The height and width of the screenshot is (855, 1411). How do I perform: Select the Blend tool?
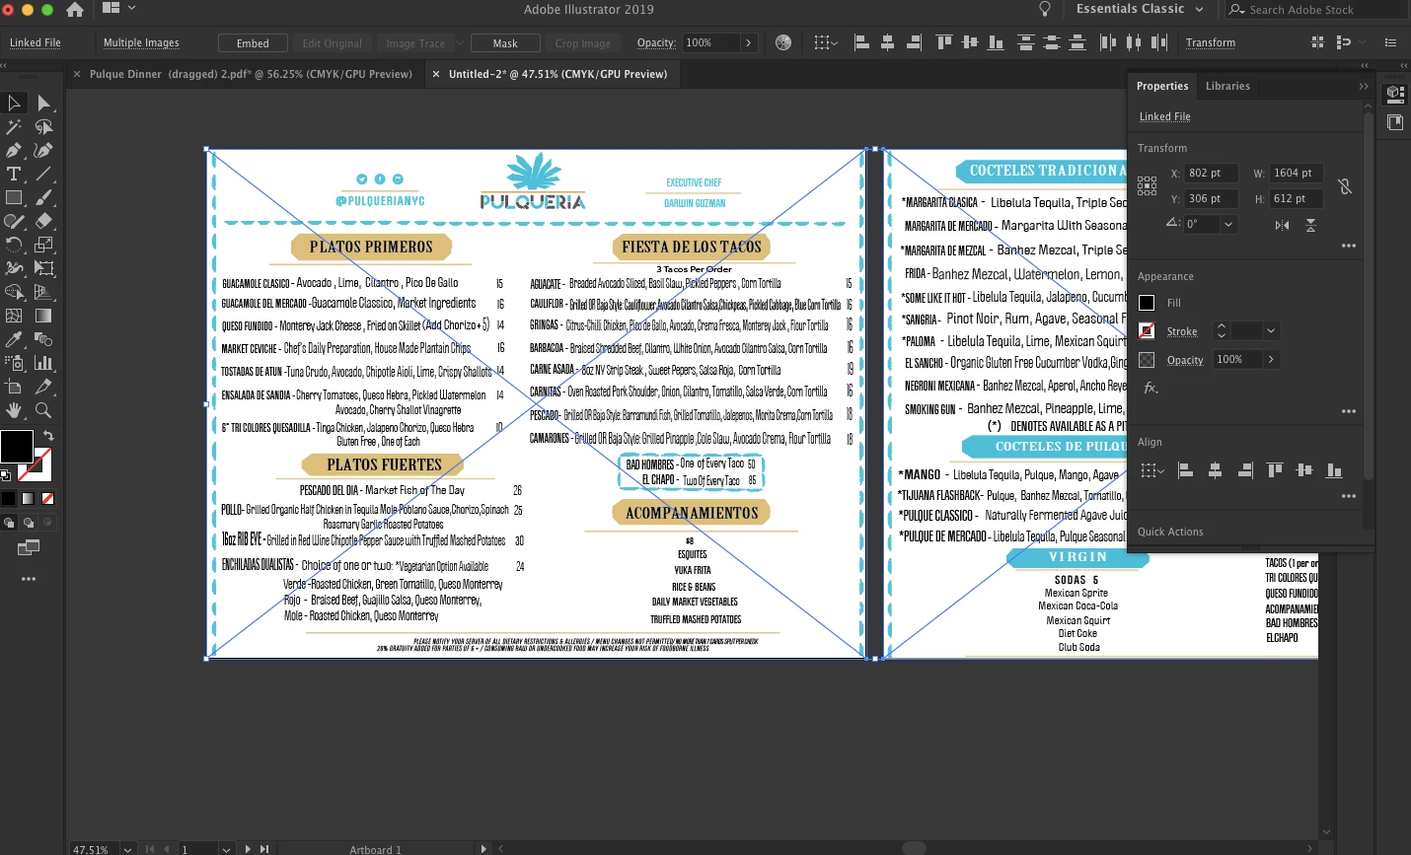(x=43, y=339)
